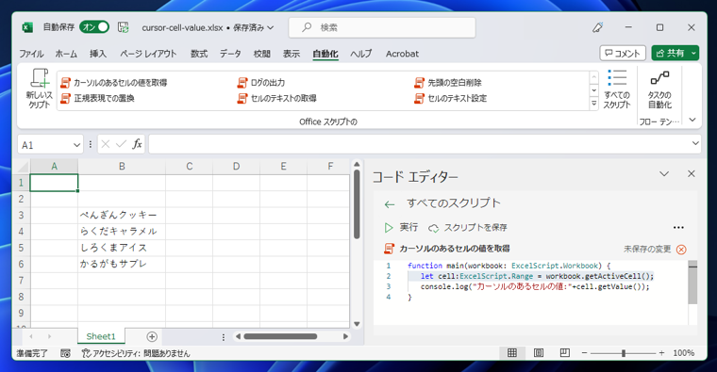Switch to the 校閲 tab
This screenshot has width=717, height=372.
coord(262,54)
